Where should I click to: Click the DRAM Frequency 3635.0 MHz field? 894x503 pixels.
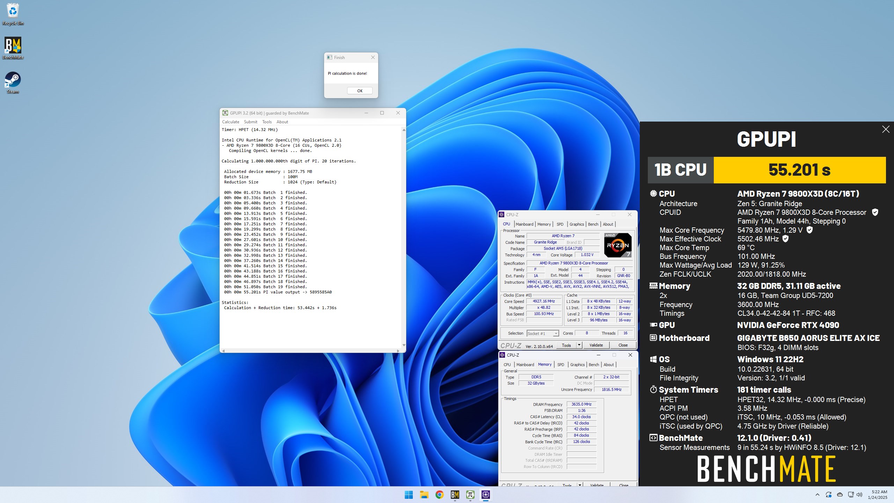[x=581, y=404]
